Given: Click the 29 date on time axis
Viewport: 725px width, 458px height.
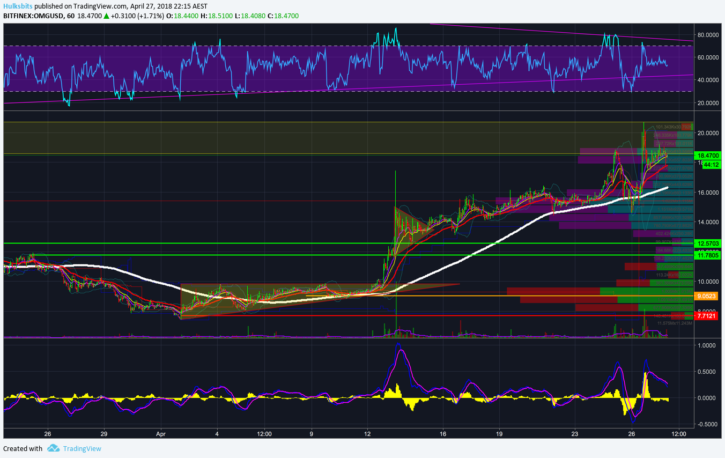Looking at the screenshot, I should pyautogui.click(x=104, y=433).
